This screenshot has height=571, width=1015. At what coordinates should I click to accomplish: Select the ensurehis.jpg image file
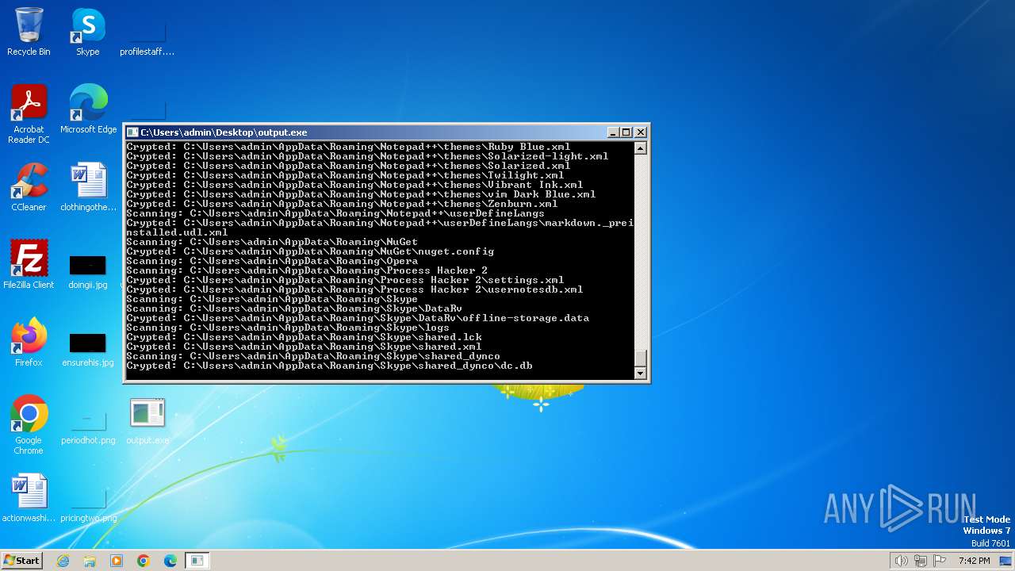(87, 348)
